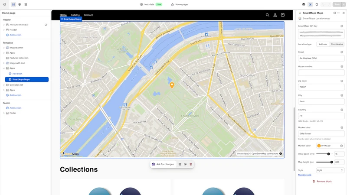Connect dynamic source for Marker color
Screen dimensions: 347x195
(341, 146)
